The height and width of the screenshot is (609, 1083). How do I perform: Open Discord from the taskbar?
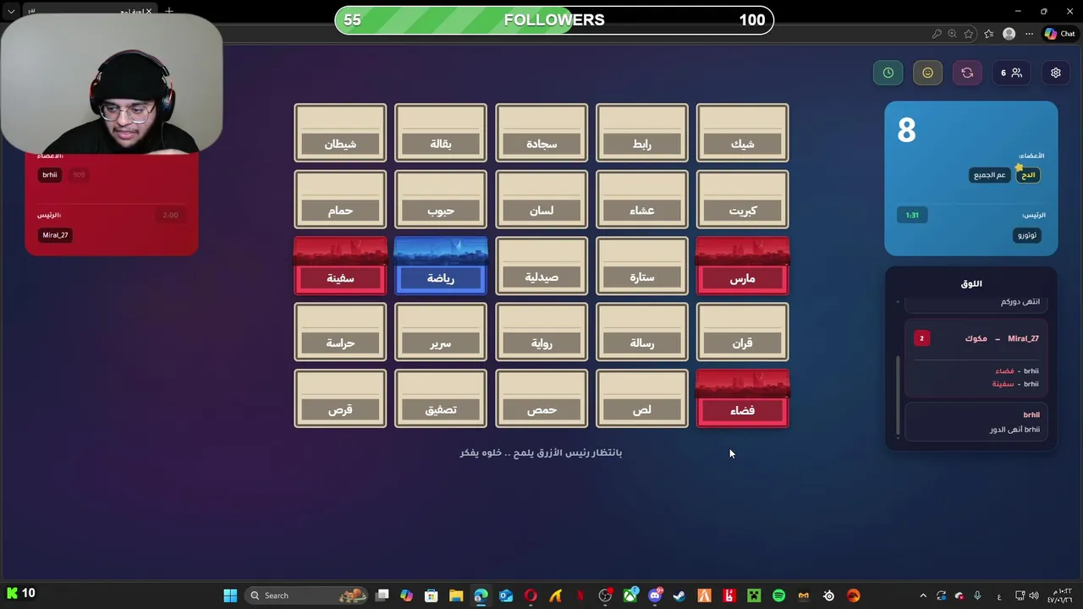[x=655, y=595]
